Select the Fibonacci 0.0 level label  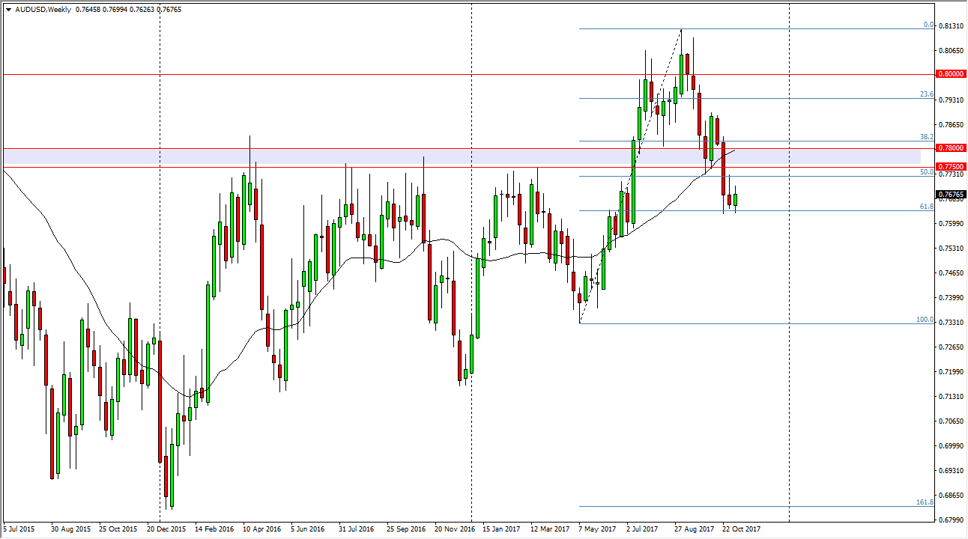(928, 25)
